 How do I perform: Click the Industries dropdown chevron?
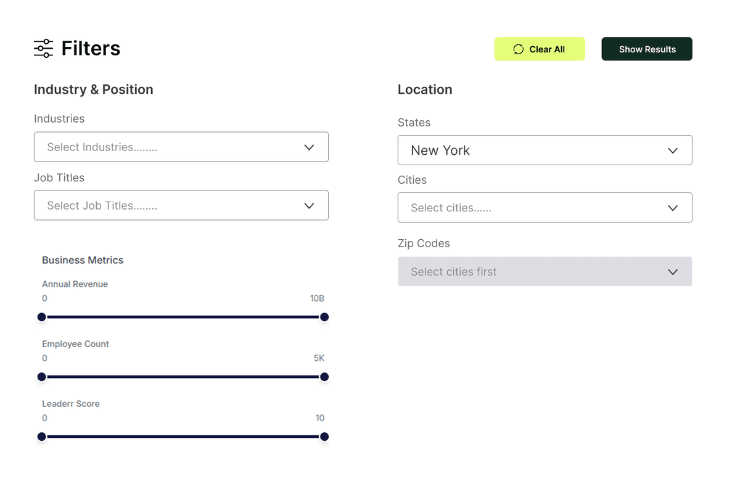click(x=309, y=147)
